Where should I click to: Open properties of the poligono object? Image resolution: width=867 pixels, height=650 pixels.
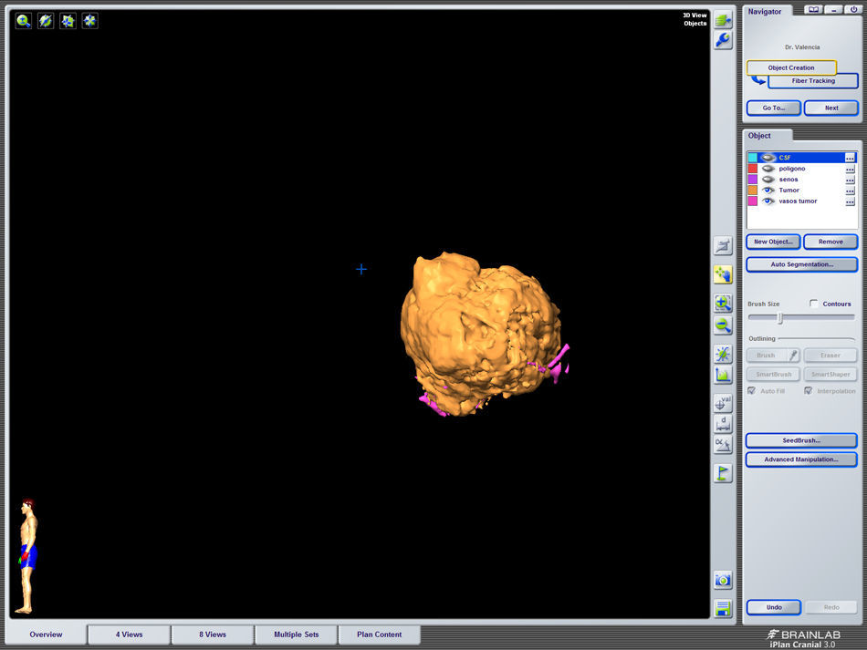[x=850, y=169]
